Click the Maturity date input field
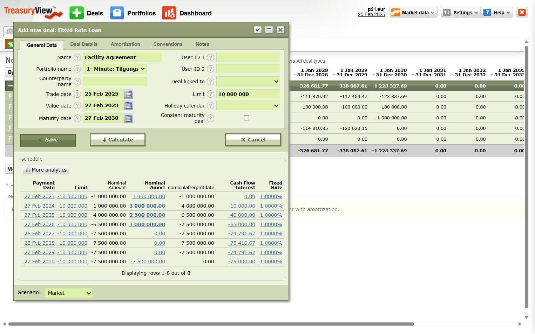Screen dimensions: 535x334 point(103,118)
